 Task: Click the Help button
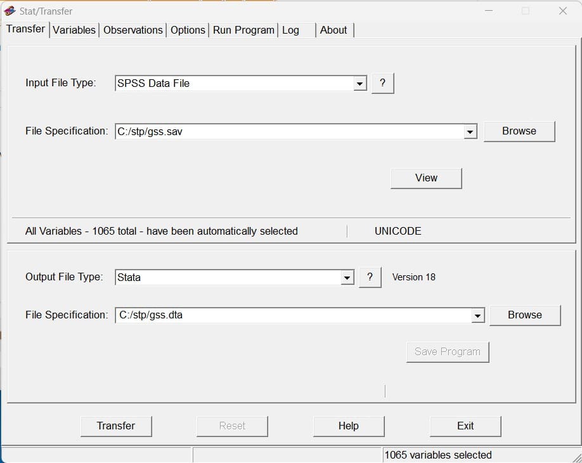349,426
